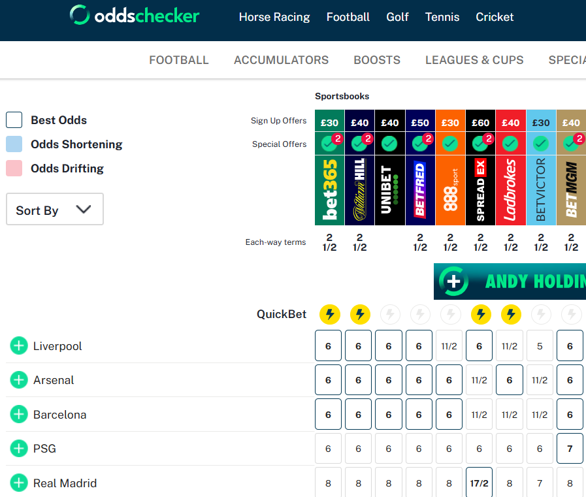Pick Real Madrid odds 17/2 at Spreadex

point(479,483)
